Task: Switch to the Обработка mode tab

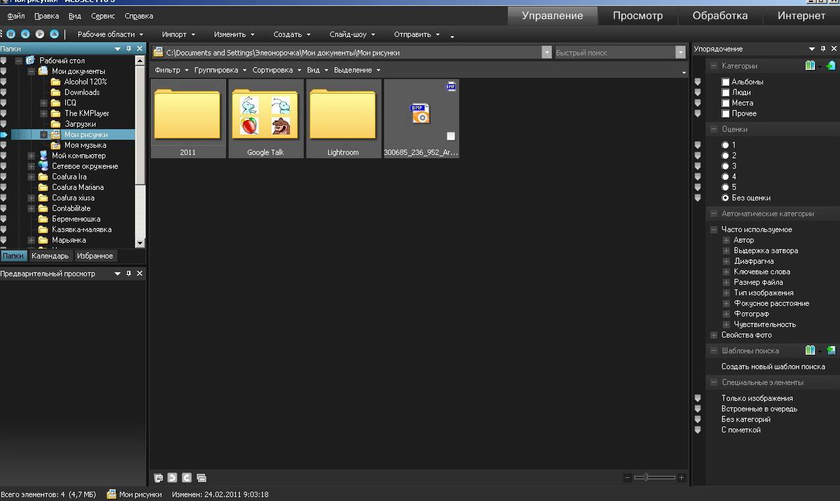Action: pyautogui.click(x=720, y=16)
